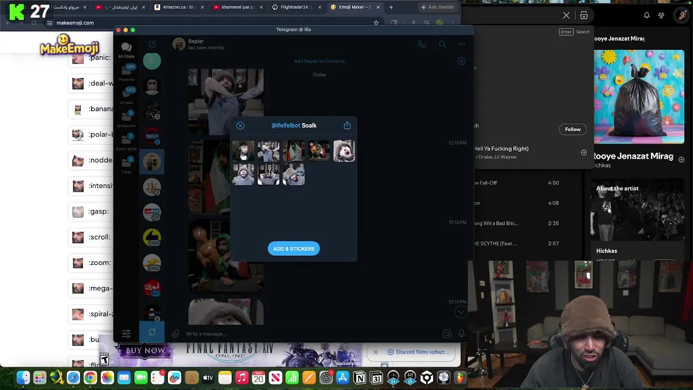
Task: Click BUY NOW on Final Fantasy ad
Action: pos(145,351)
